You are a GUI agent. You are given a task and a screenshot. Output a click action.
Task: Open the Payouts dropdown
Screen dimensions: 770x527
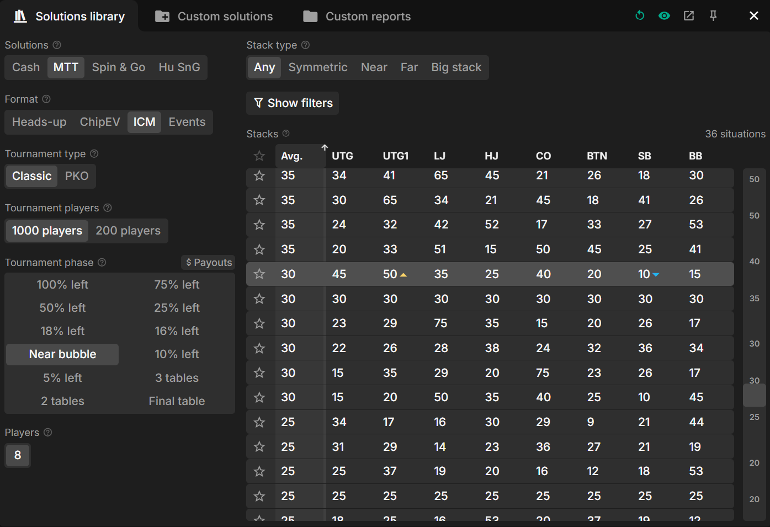pyautogui.click(x=209, y=263)
